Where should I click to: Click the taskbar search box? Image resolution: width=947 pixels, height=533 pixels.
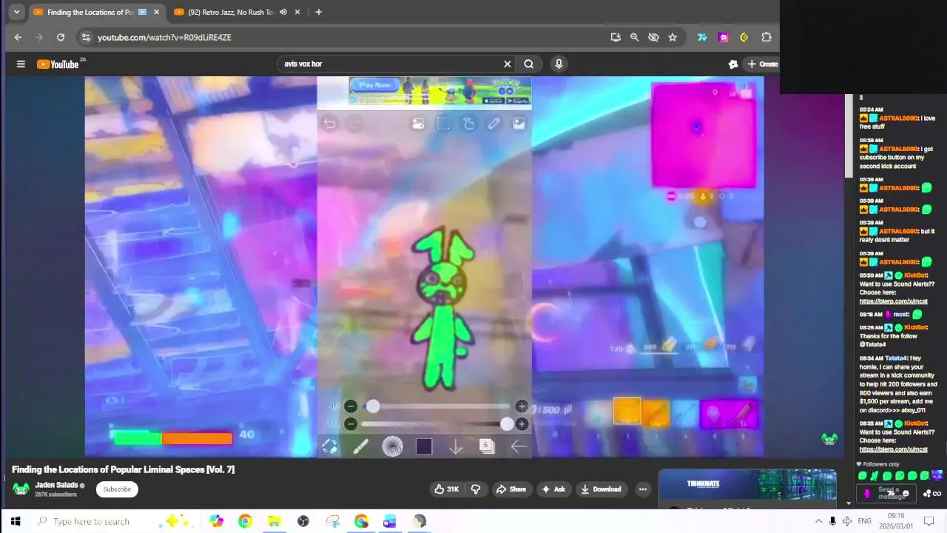point(115,521)
